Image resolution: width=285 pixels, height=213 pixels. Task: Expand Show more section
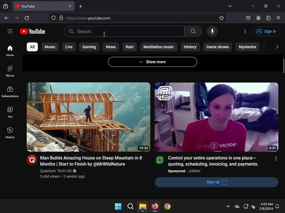coord(152,62)
